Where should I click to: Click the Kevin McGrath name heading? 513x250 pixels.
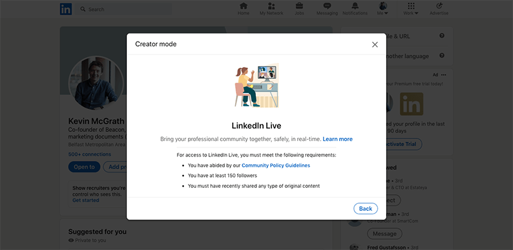tap(96, 121)
